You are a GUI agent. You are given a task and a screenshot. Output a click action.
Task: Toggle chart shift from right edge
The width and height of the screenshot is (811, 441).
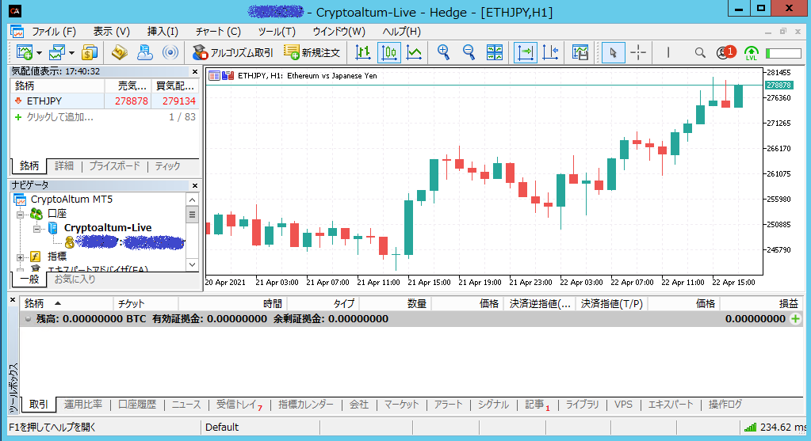pyautogui.click(x=550, y=52)
